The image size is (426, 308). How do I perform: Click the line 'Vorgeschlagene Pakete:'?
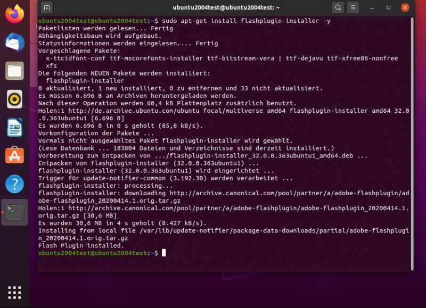pos(79,51)
